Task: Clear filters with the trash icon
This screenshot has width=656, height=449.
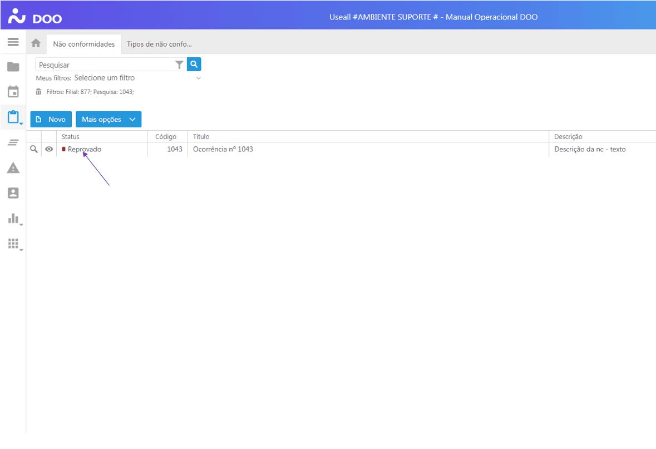Action: (x=38, y=92)
